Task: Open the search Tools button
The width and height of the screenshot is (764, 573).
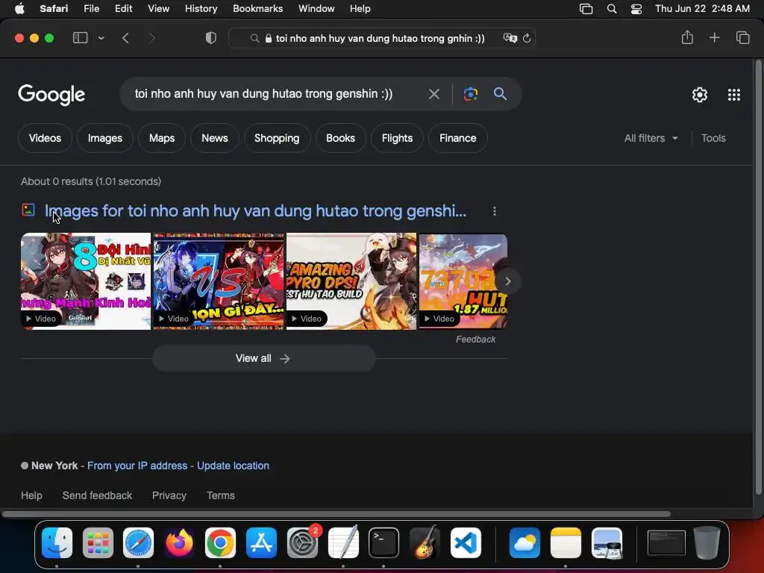Action: pos(713,138)
